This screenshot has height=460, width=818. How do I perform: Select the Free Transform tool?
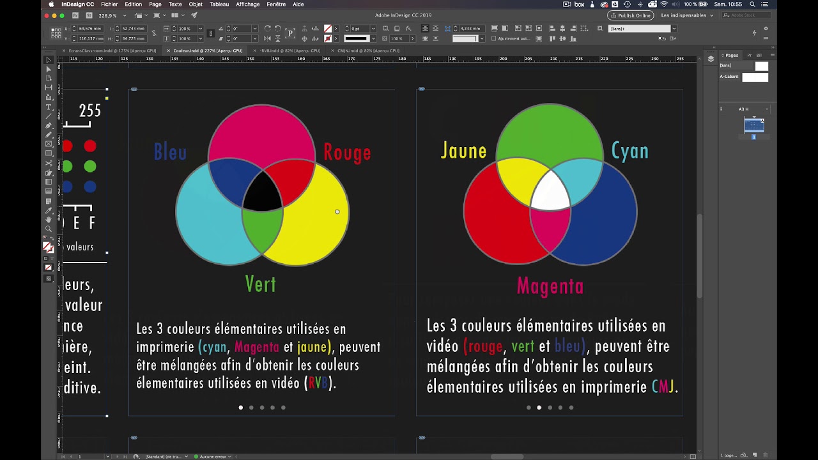click(49, 172)
